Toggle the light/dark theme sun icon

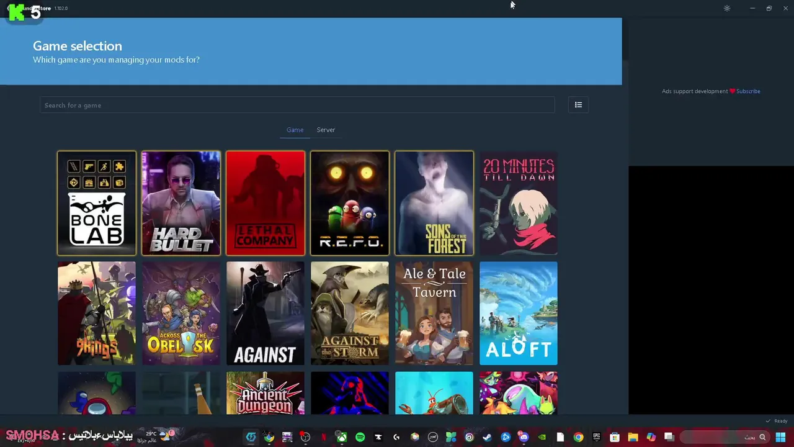(727, 8)
